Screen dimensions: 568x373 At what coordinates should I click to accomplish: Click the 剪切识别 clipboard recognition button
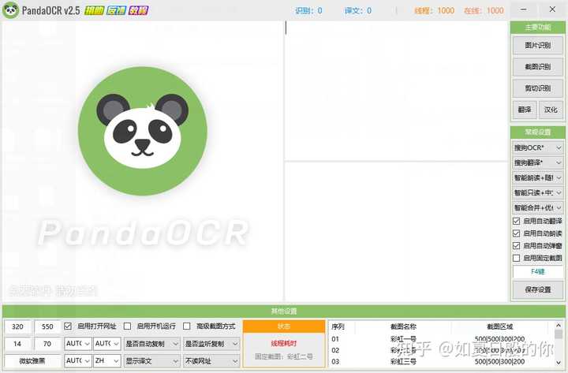point(538,88)
